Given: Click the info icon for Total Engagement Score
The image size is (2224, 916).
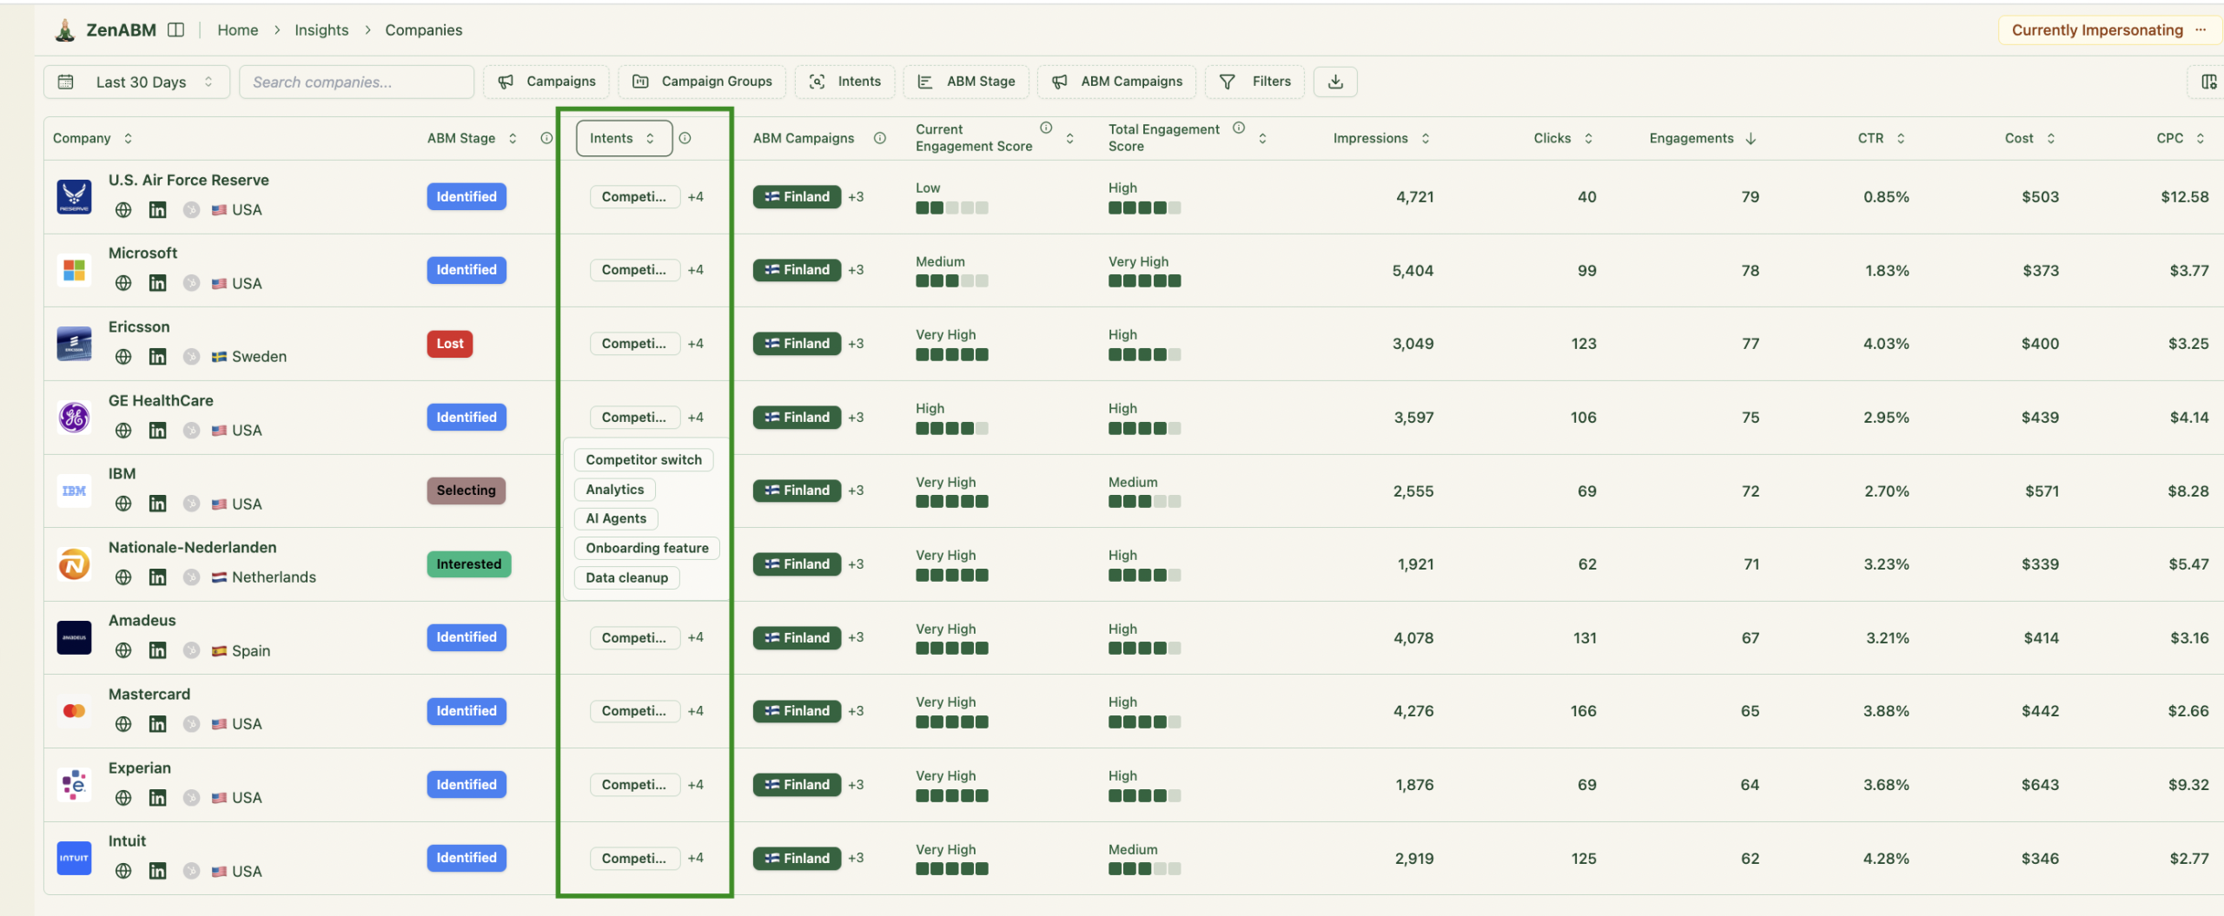Looking at the screenshot, I should tap(1239, 129).
